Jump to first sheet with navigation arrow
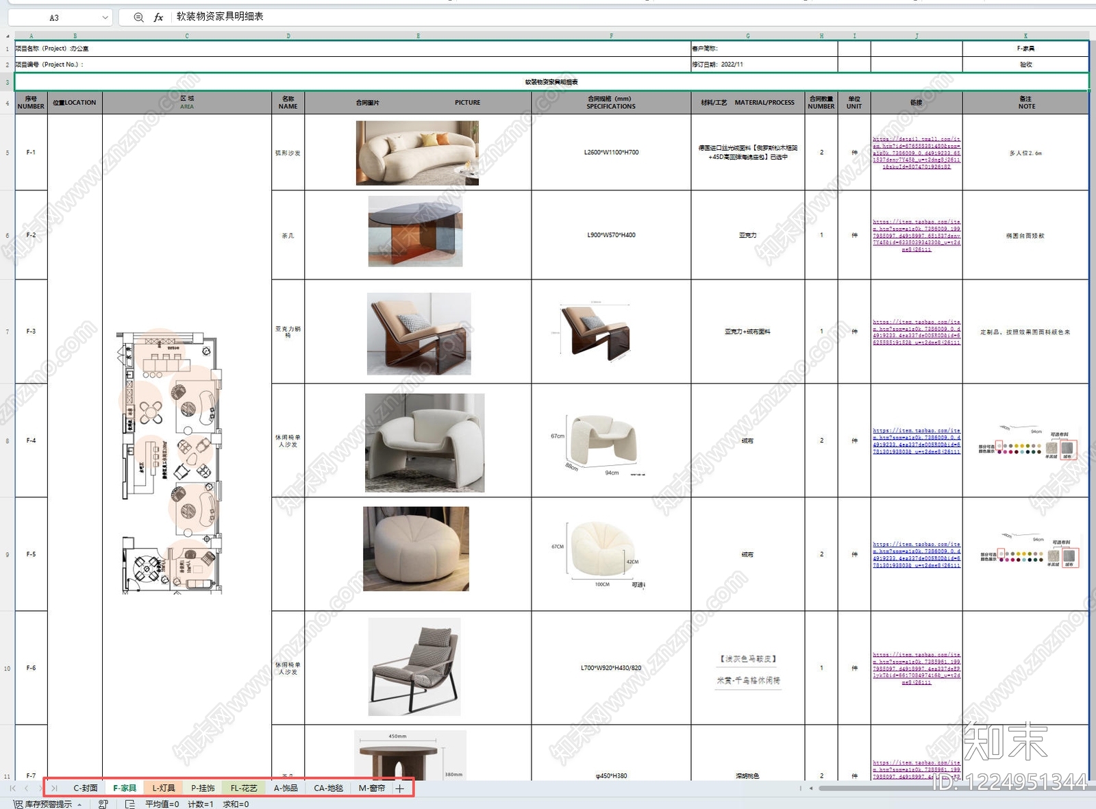The image size is (1096, 809). click(x=12, y=788)
